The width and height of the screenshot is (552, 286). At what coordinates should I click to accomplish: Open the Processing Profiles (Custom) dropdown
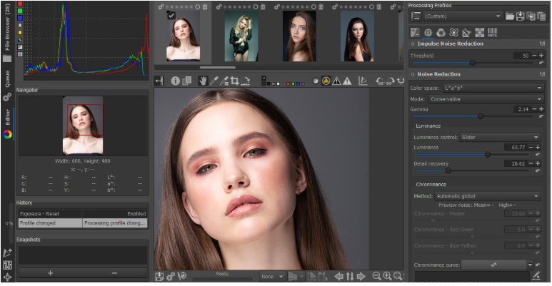[x=462, y=16]
